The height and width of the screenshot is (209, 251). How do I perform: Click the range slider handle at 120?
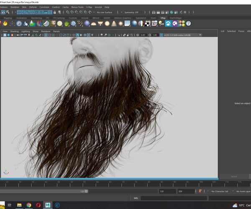tap(86, 191)
